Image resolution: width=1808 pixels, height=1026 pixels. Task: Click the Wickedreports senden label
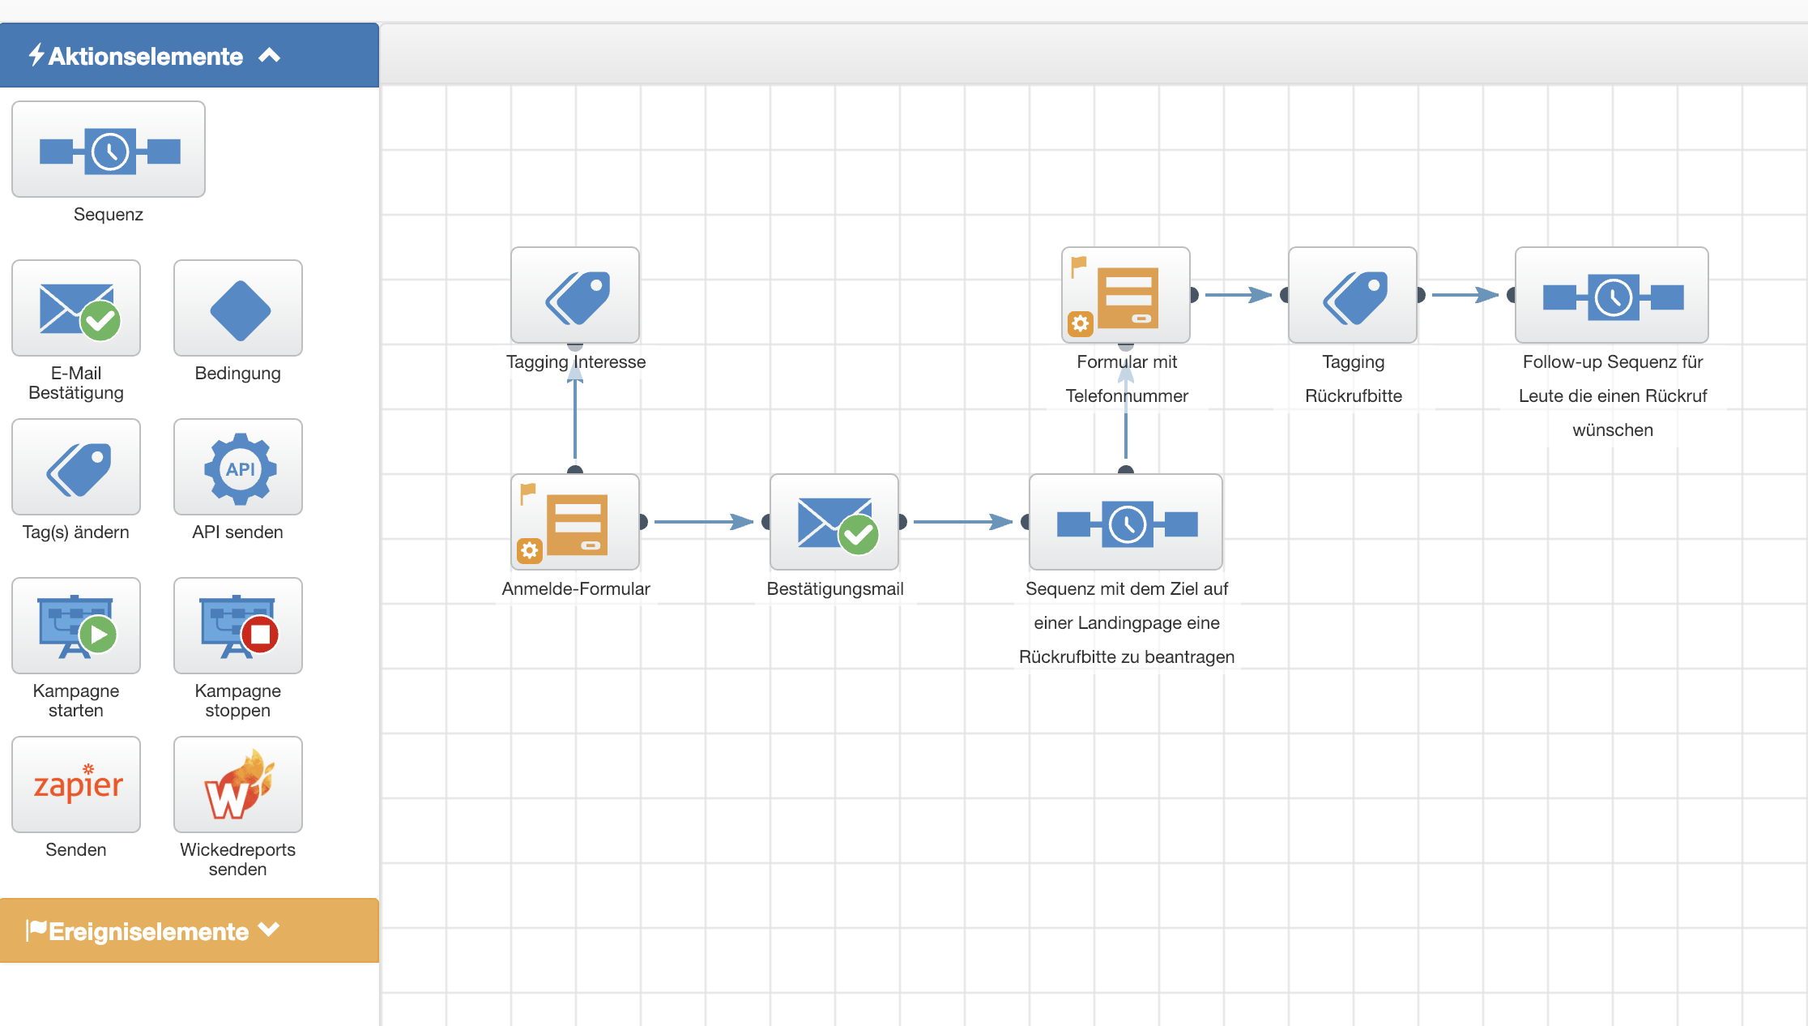tap(238, 859)
